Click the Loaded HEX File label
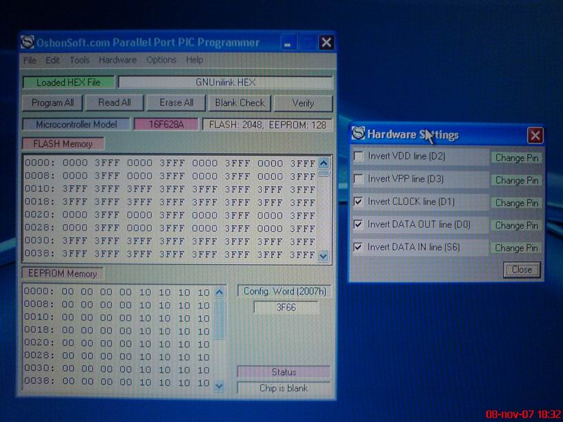The image size is (563, 422). pos(68,83)
